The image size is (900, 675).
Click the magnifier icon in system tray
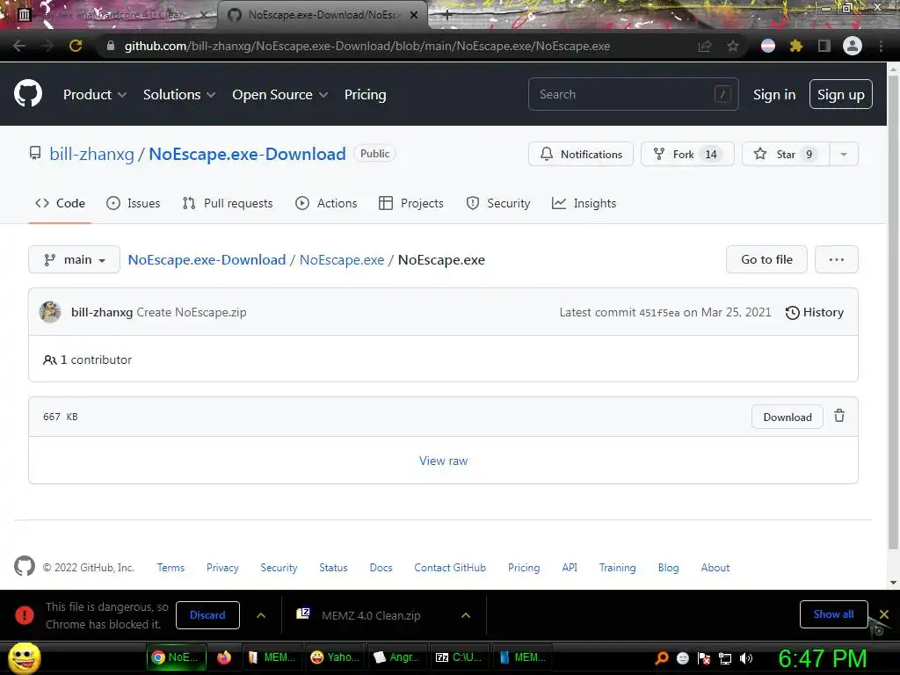pos(661,658)
